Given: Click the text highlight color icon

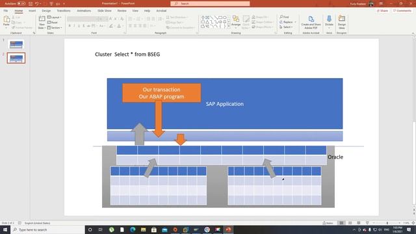Looking at the screenshot, I should click(111, 26).
